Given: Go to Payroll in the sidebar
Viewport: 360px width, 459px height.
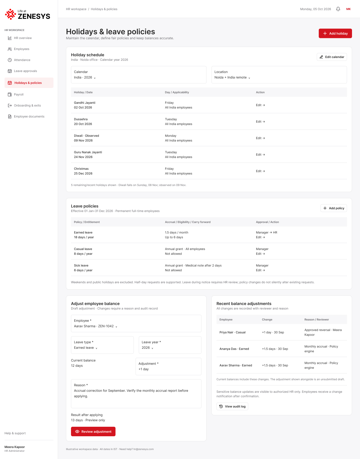Looking at the screenshot, I should [29, 94].
